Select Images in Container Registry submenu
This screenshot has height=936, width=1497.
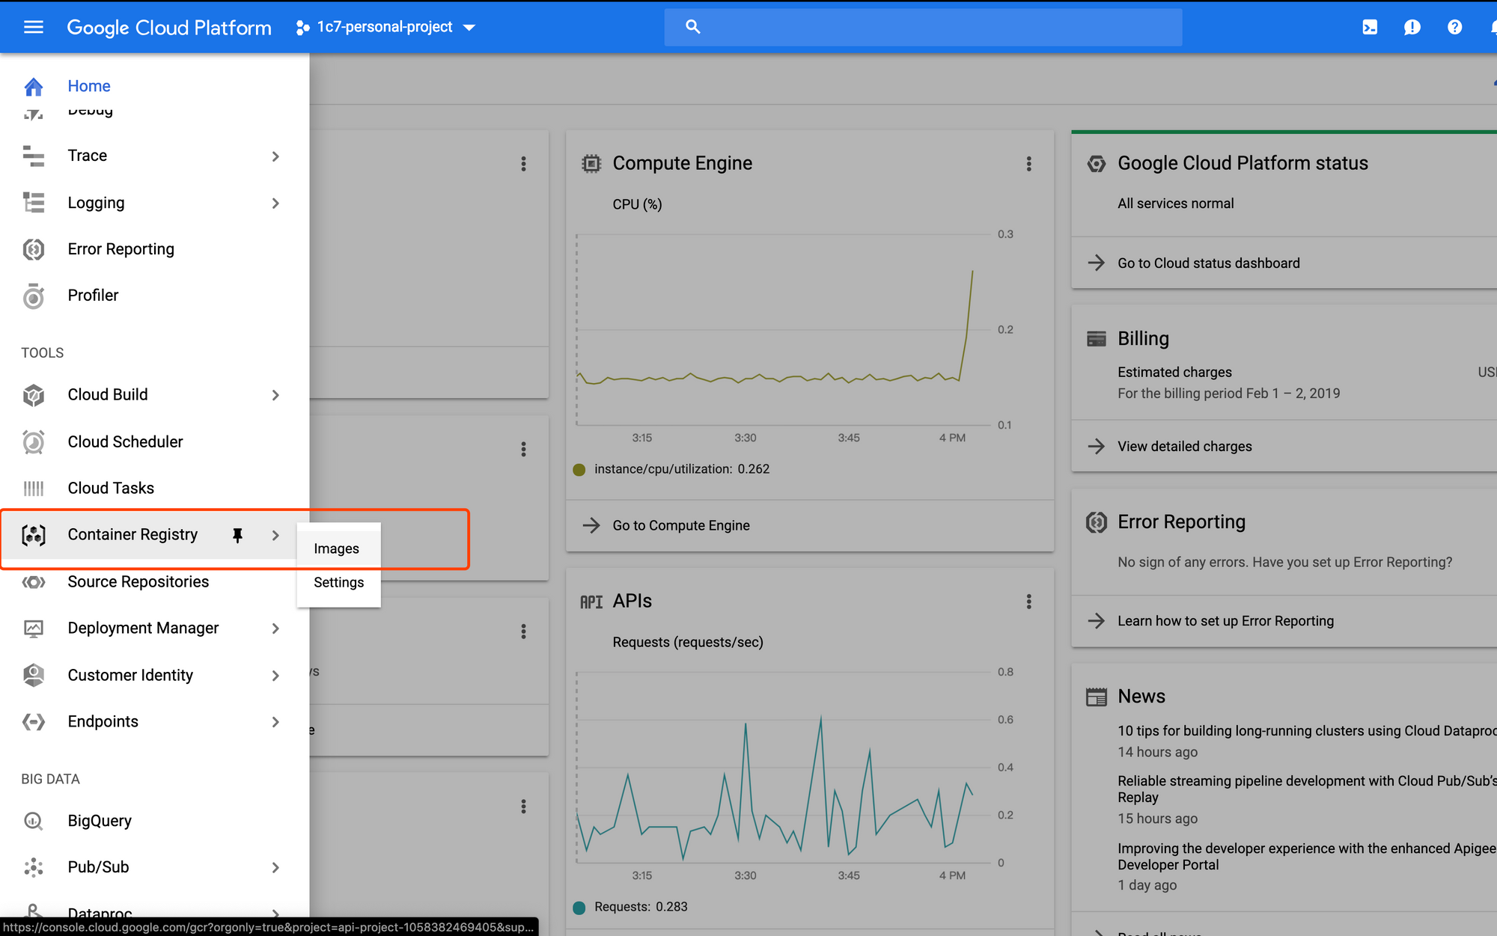[337, 548]
